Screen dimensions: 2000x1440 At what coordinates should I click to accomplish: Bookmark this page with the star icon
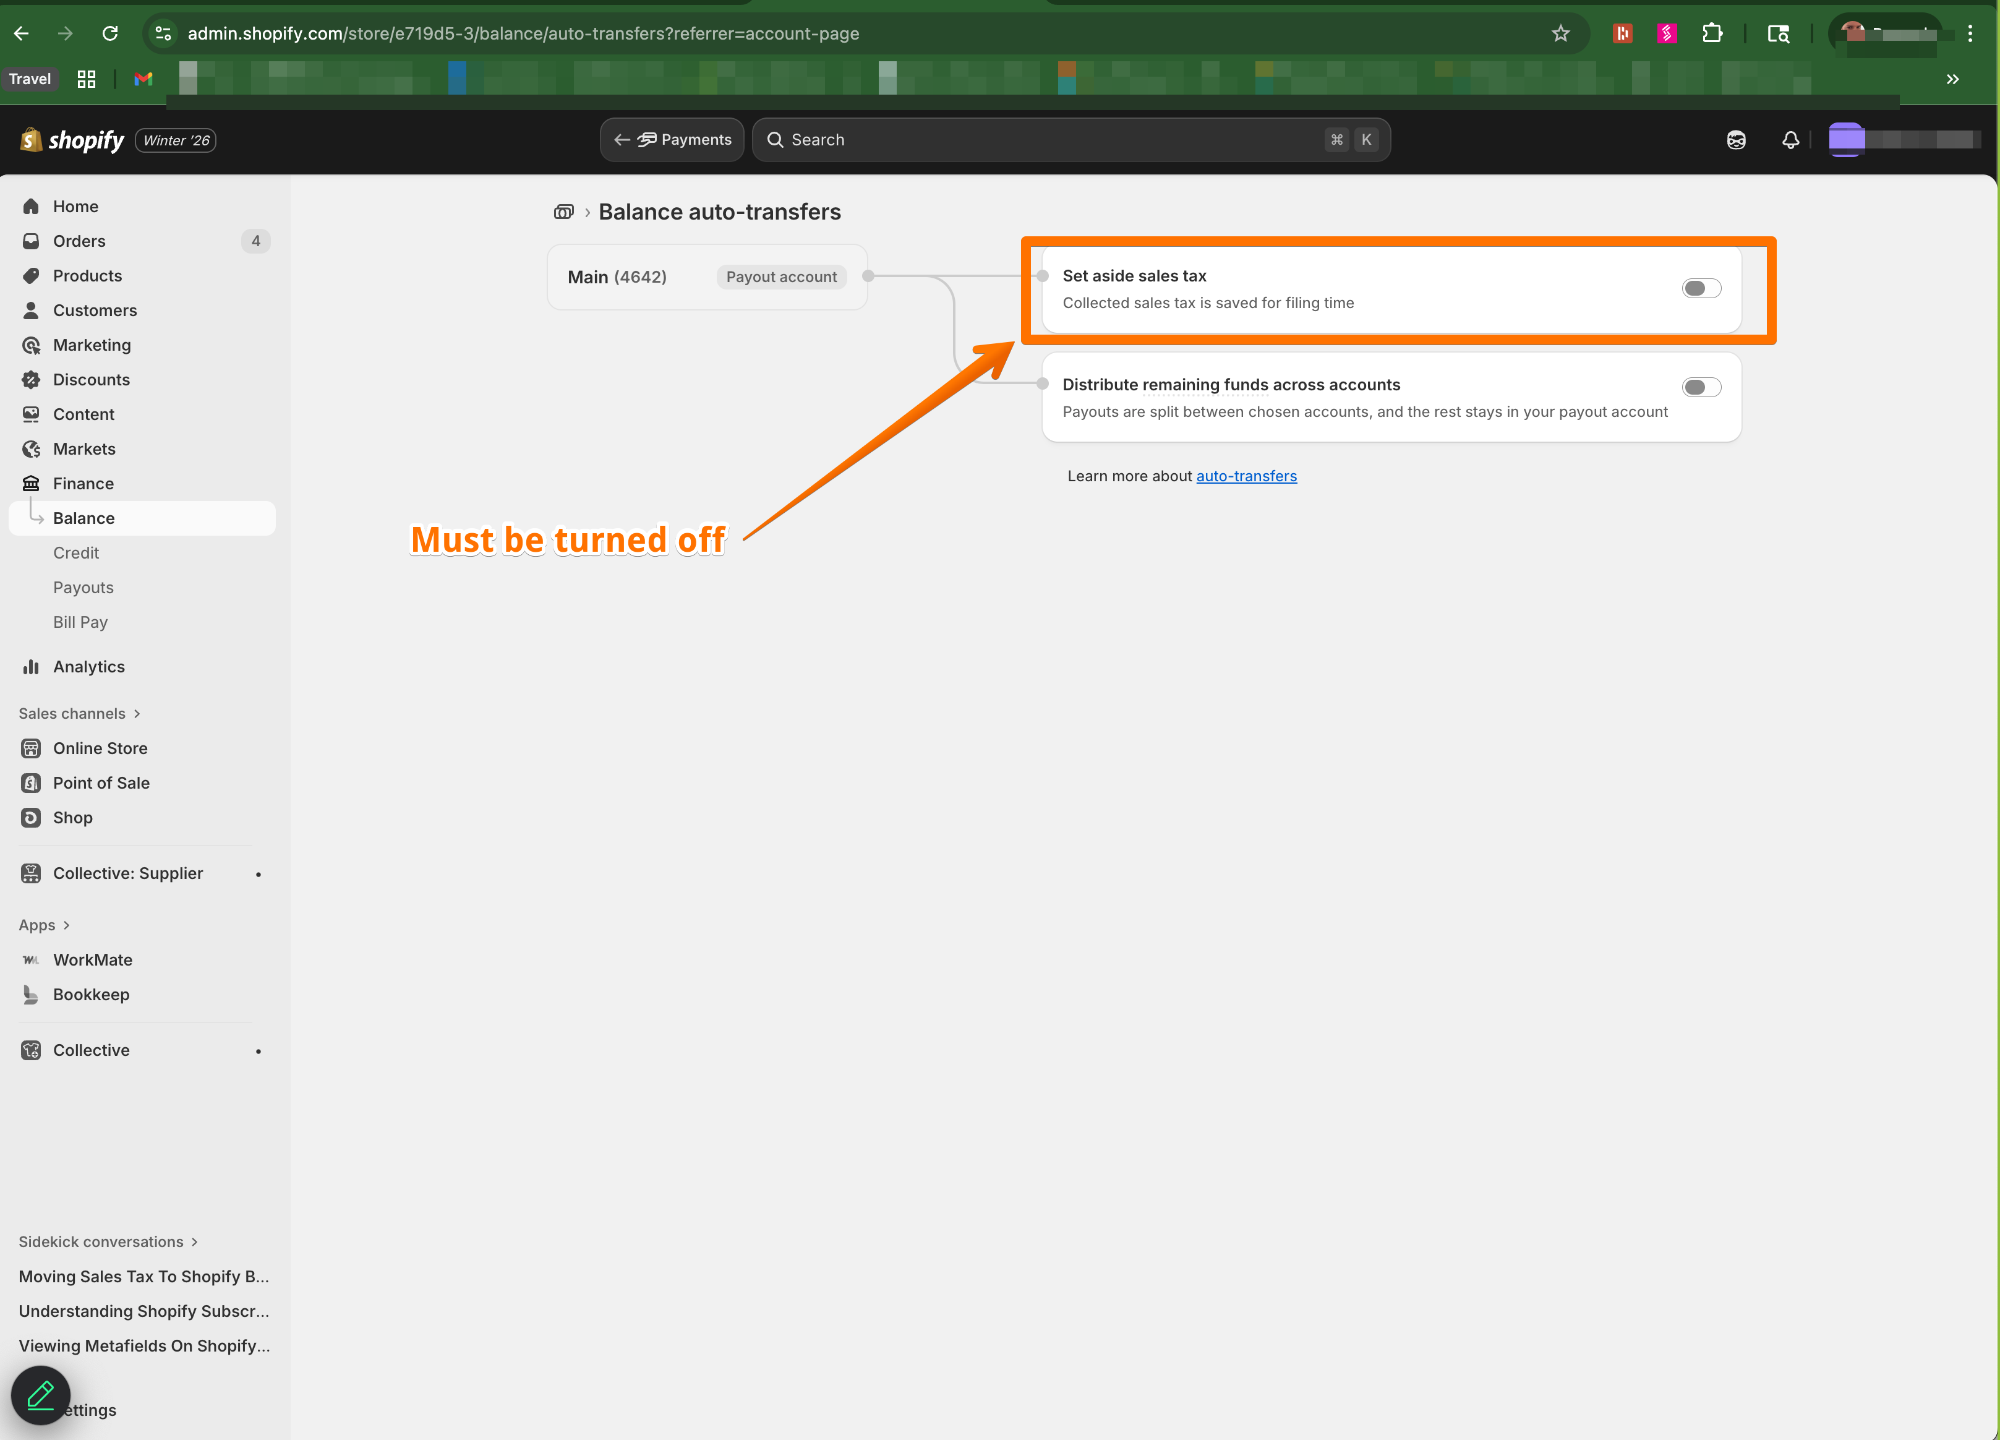click(x=1560, y=33)
